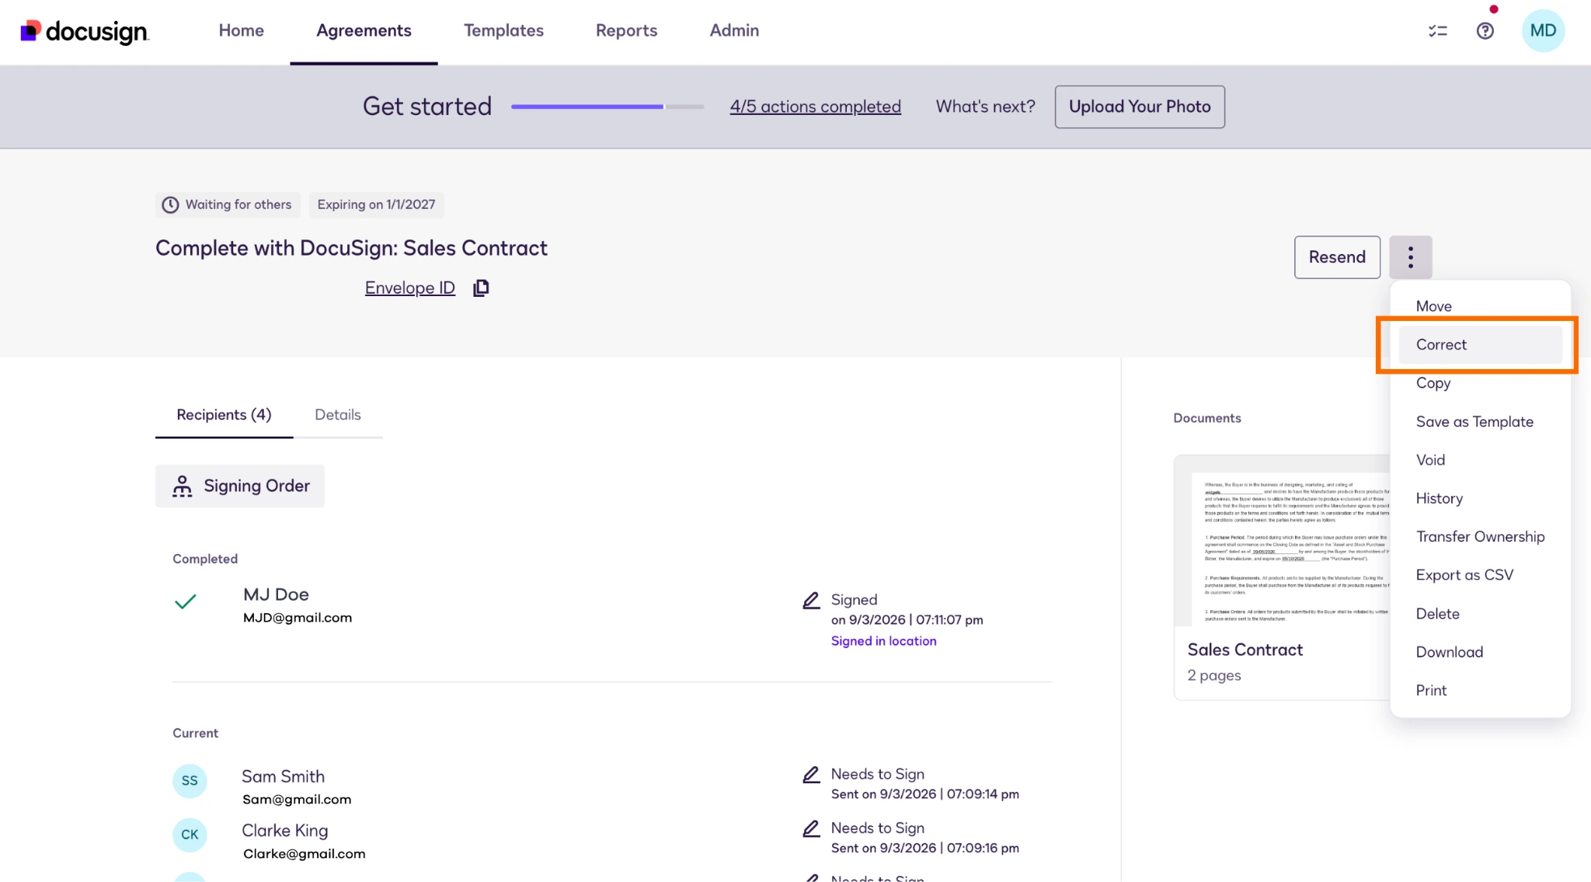Choose Void from the dropdown menu
This screenshot has width=1591, height=882.
click(x=1480, y=460)
